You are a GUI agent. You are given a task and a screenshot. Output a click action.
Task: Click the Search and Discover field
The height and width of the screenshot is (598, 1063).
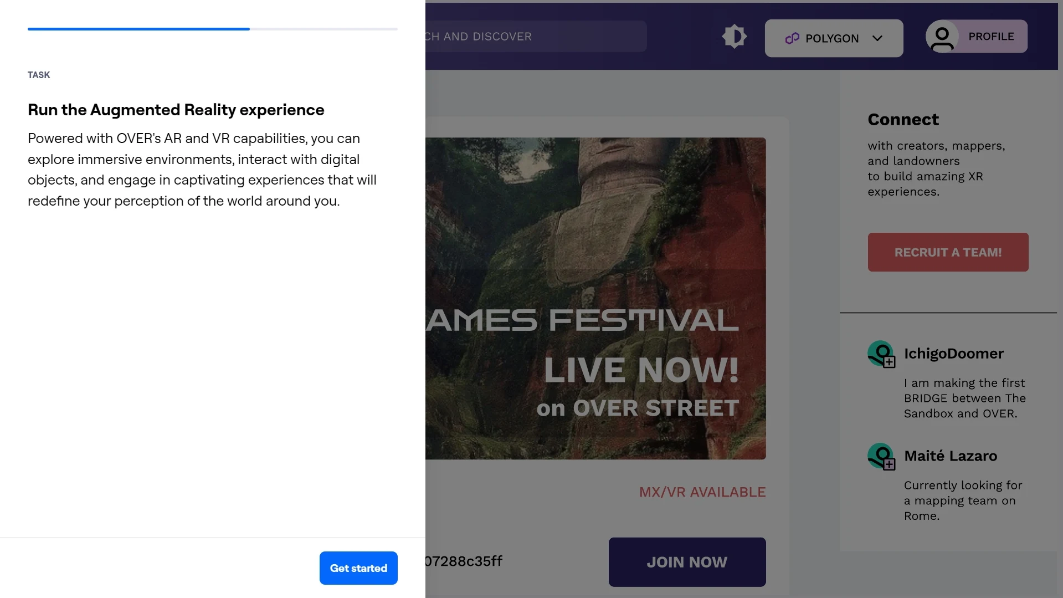(536, 37)
